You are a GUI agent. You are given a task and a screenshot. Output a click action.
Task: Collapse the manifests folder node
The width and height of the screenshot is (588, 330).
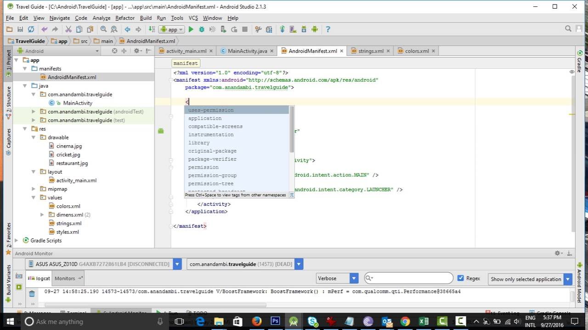click(25, 68)
